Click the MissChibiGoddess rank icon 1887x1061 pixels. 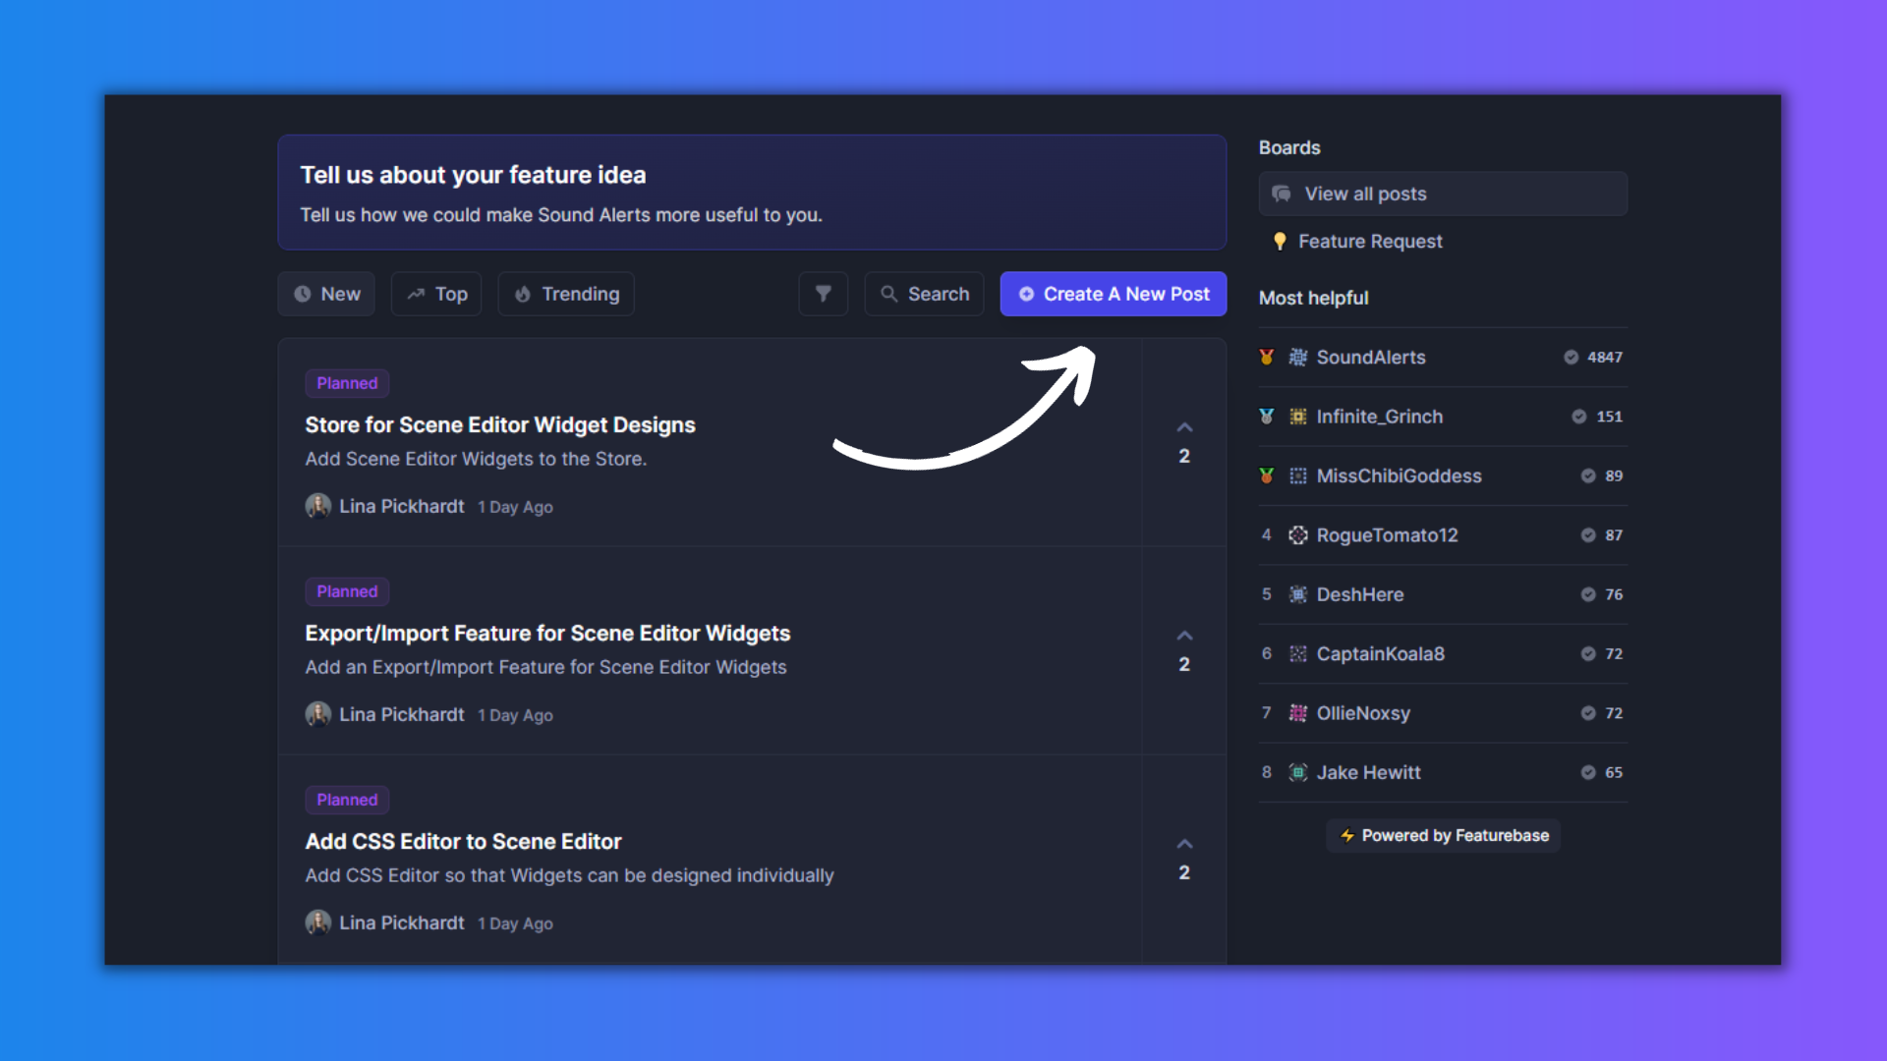pyautogui.click(x=1268, y=475)
